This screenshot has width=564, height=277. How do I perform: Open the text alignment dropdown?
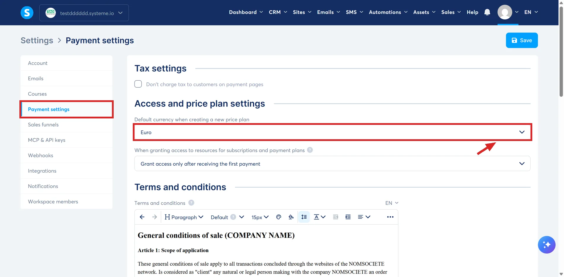[364, 217]
